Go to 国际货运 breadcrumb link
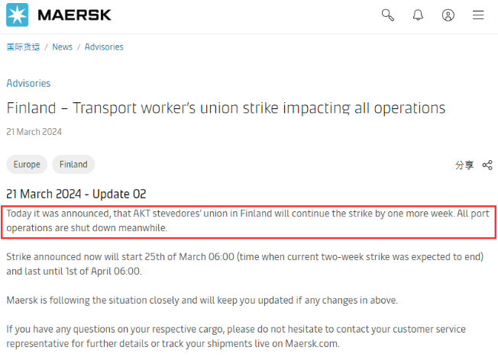This screenshot has width=498, height=357. pos(23,47)
